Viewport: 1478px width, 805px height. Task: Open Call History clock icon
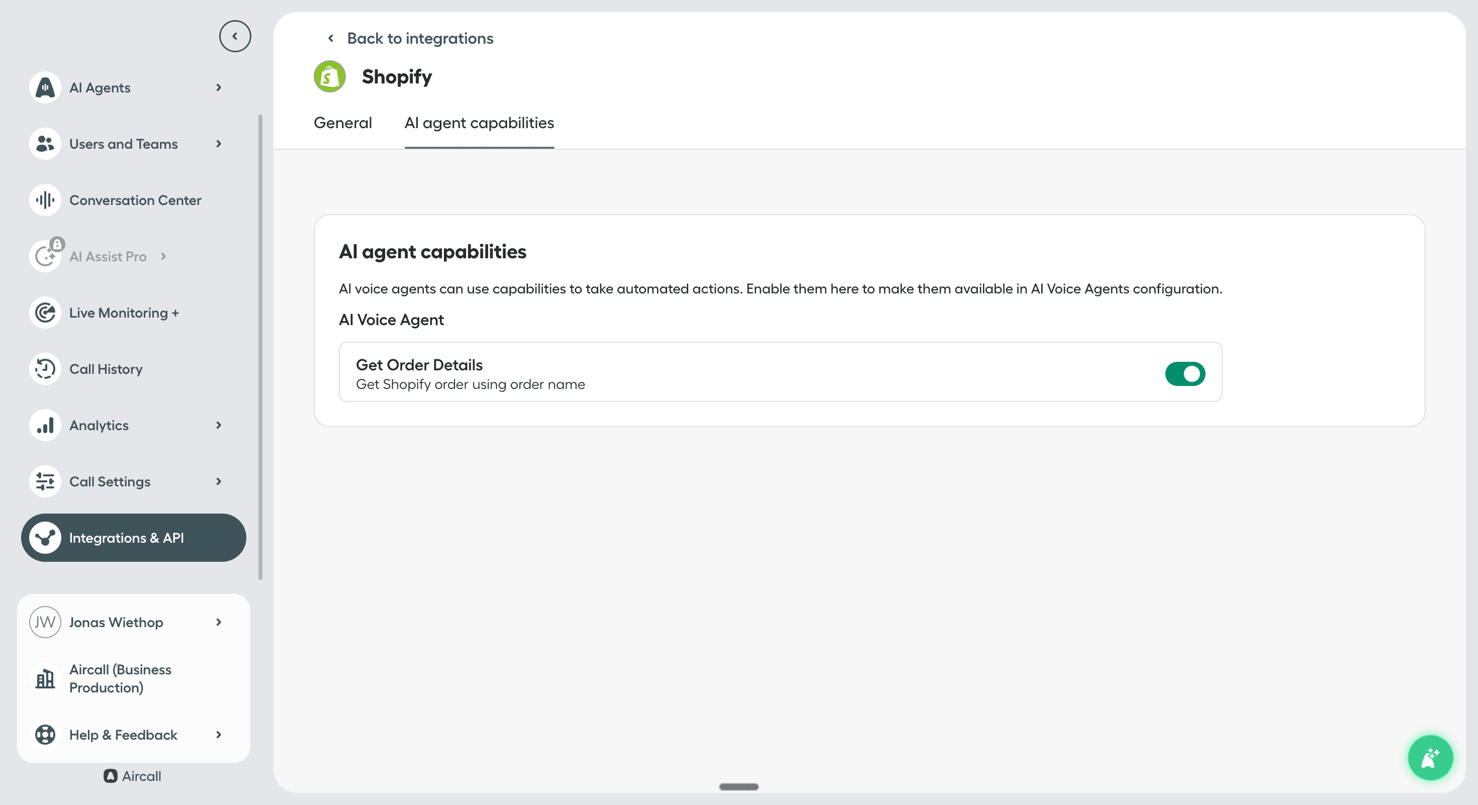45,369
